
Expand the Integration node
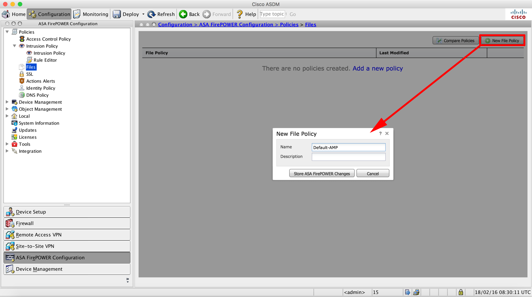click(7, 151)
